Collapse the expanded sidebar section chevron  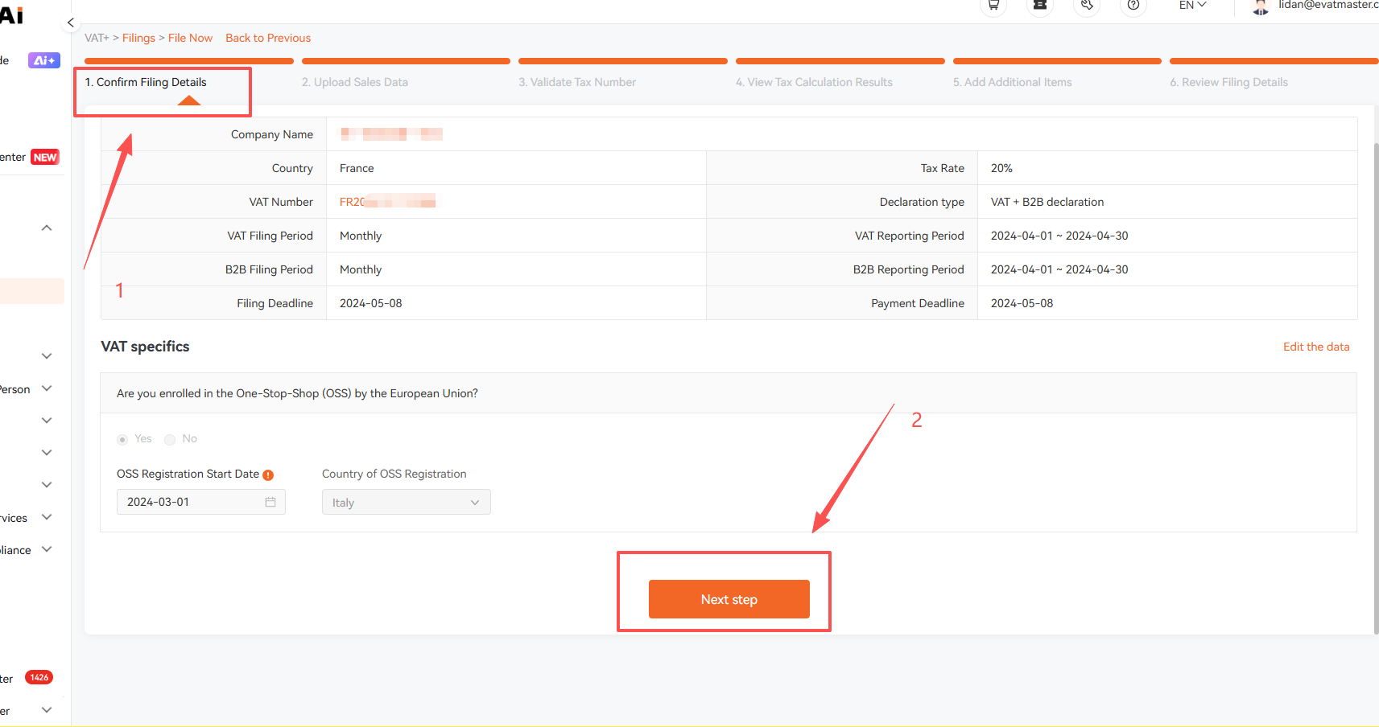click(x=47, y=228)
